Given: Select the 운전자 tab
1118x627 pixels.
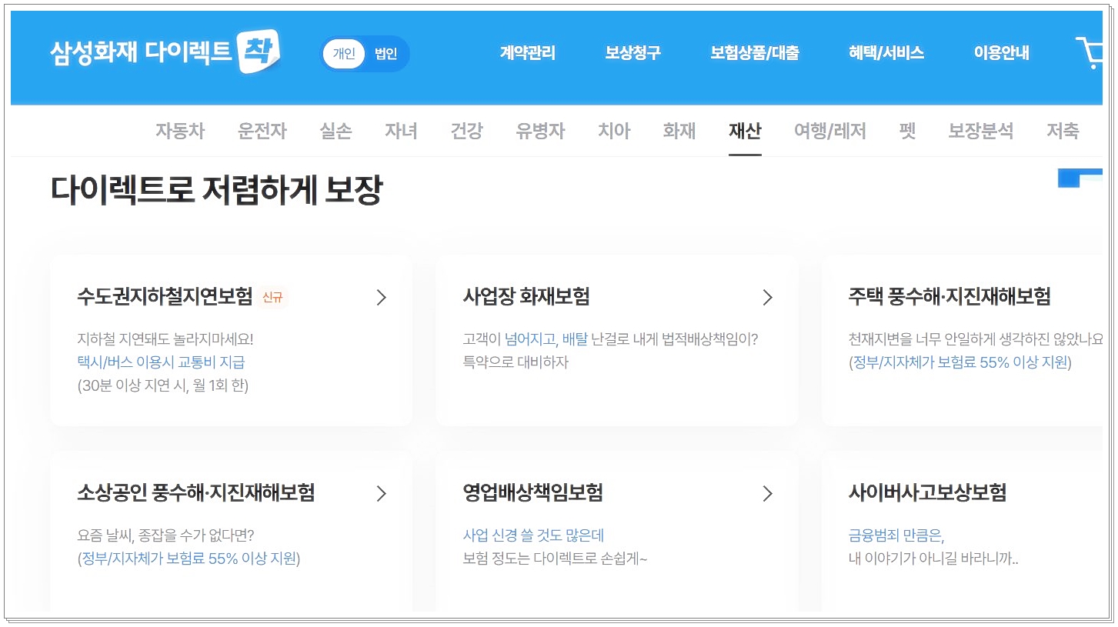Looking at the screenshot, I should coord(262,131).
